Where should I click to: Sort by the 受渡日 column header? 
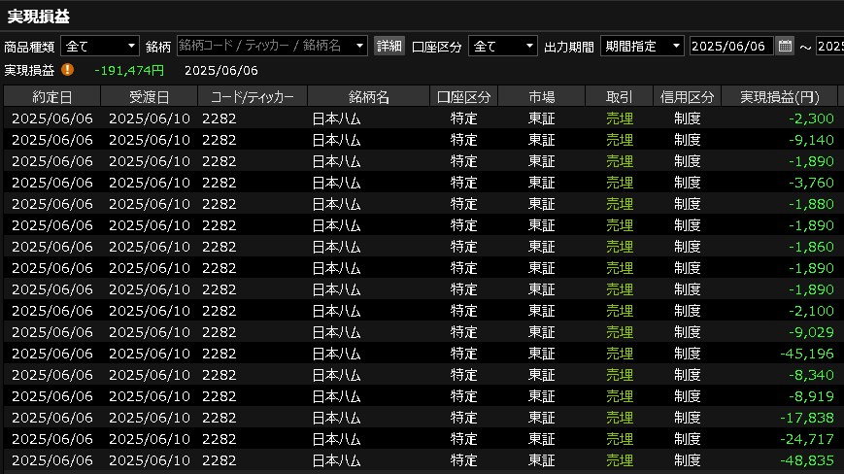click(150, 97)
